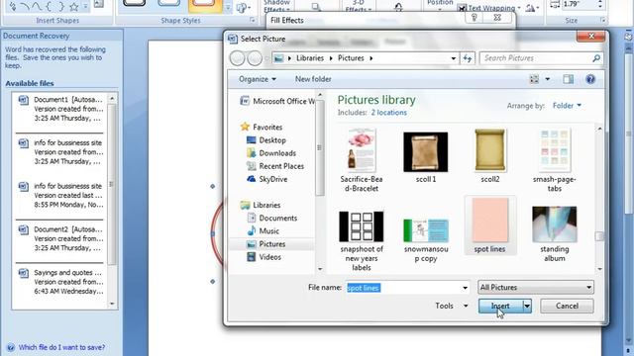Open the File name history dropdown
This screenshot has height=356, width=634.
point(465,288)
